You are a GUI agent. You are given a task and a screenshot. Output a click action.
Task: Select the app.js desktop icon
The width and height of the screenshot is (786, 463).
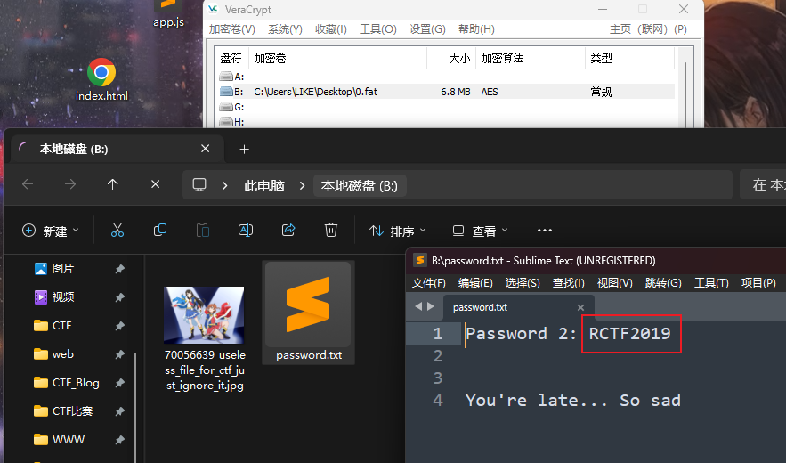click(x=168, y=14)
